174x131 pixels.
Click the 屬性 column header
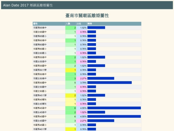pos(49,24)
